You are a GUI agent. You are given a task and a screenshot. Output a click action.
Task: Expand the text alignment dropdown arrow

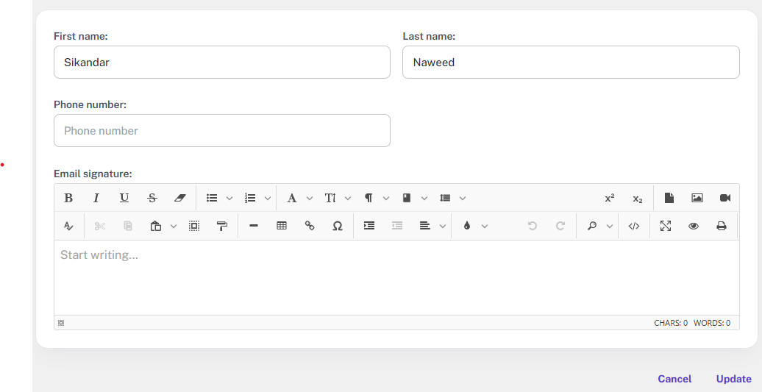[443, 226]
